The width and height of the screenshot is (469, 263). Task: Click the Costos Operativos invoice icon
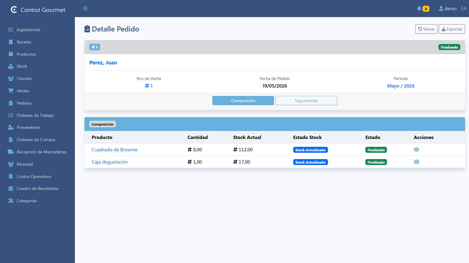pos(11,176)
